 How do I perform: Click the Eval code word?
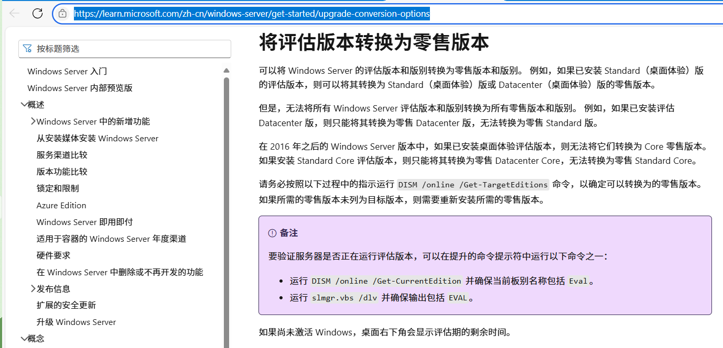[x=578, y=281]
